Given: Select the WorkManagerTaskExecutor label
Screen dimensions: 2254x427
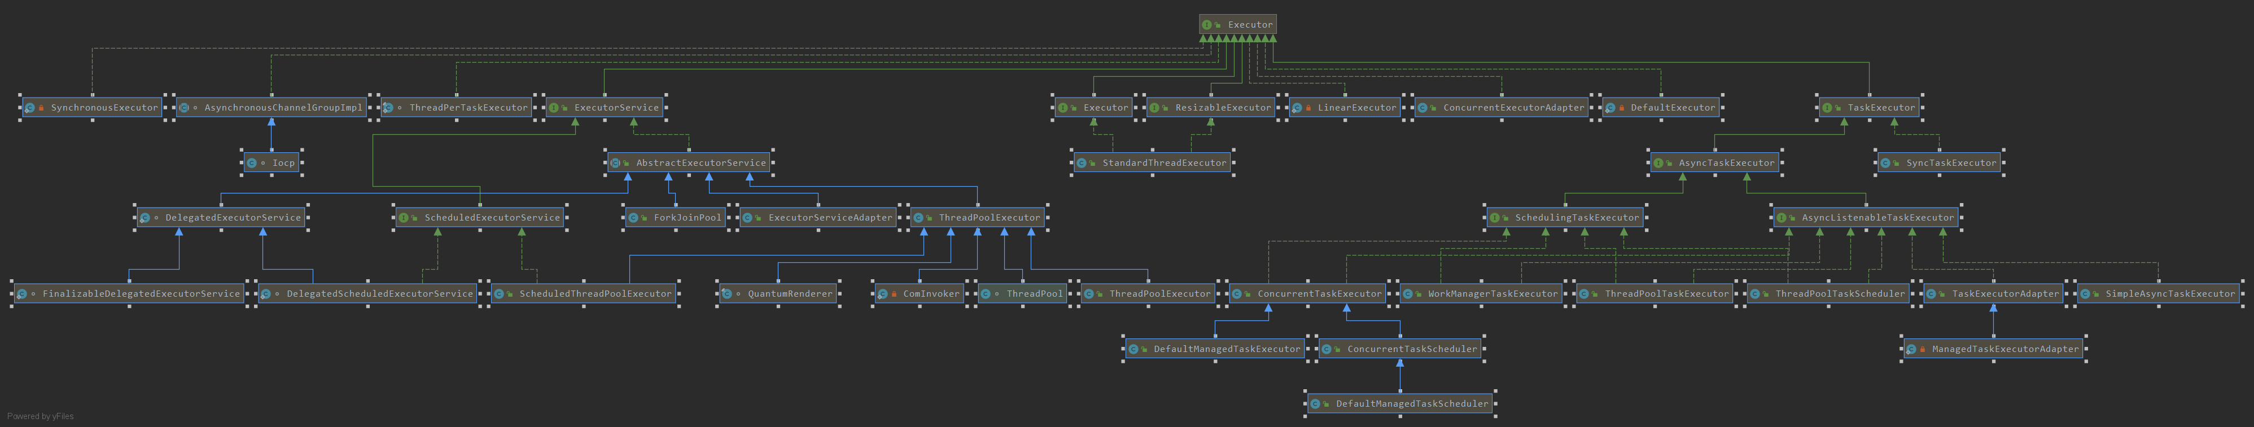Looking at the screenshot, I should tap(1493, 294).
